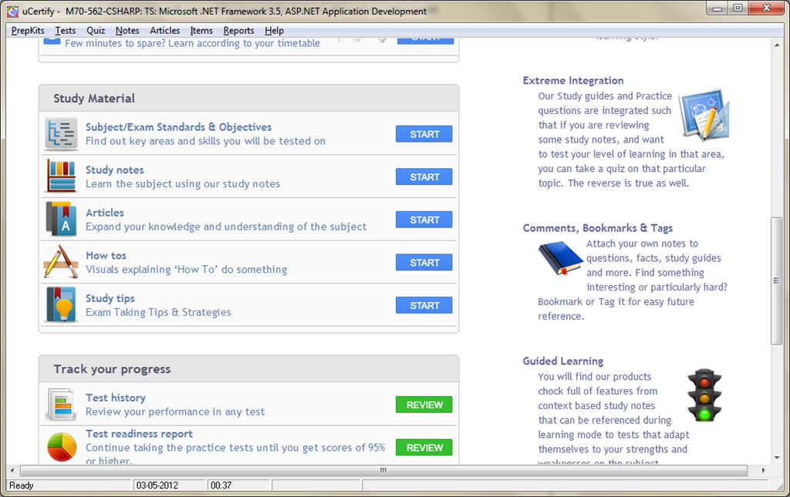
Task: Click the Extreme Integration blueprint icon
Action: [704, 115]
